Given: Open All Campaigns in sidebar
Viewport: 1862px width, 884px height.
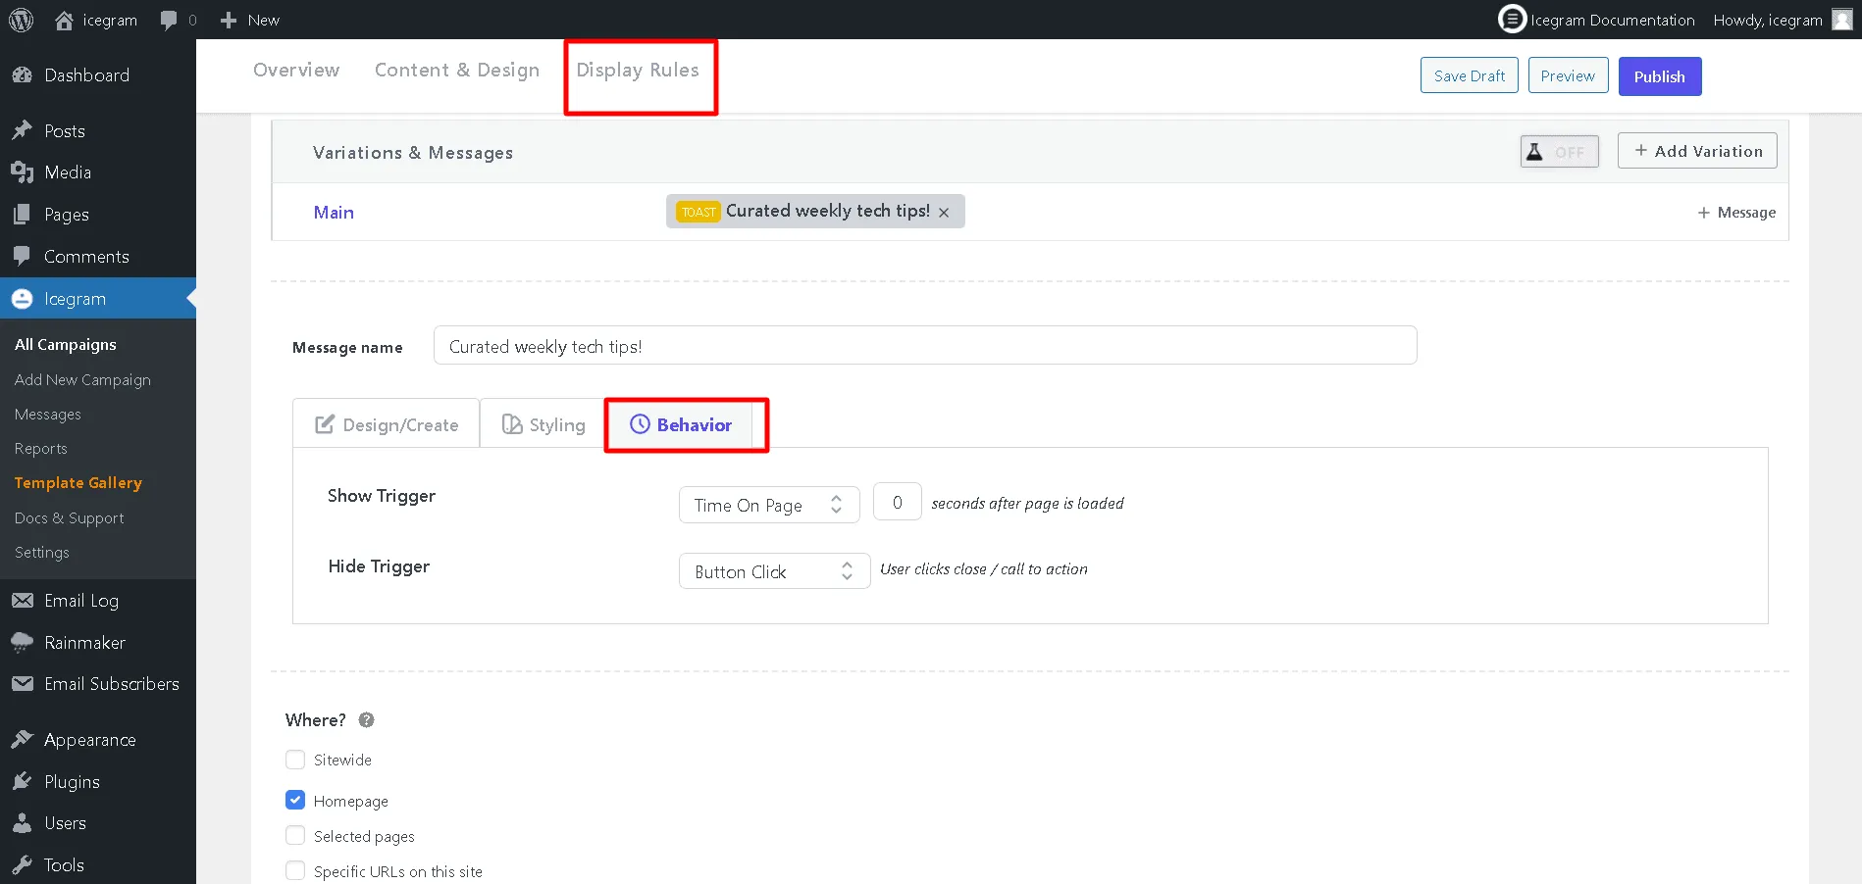Looking at the screenshot, I should pos(66,344).
